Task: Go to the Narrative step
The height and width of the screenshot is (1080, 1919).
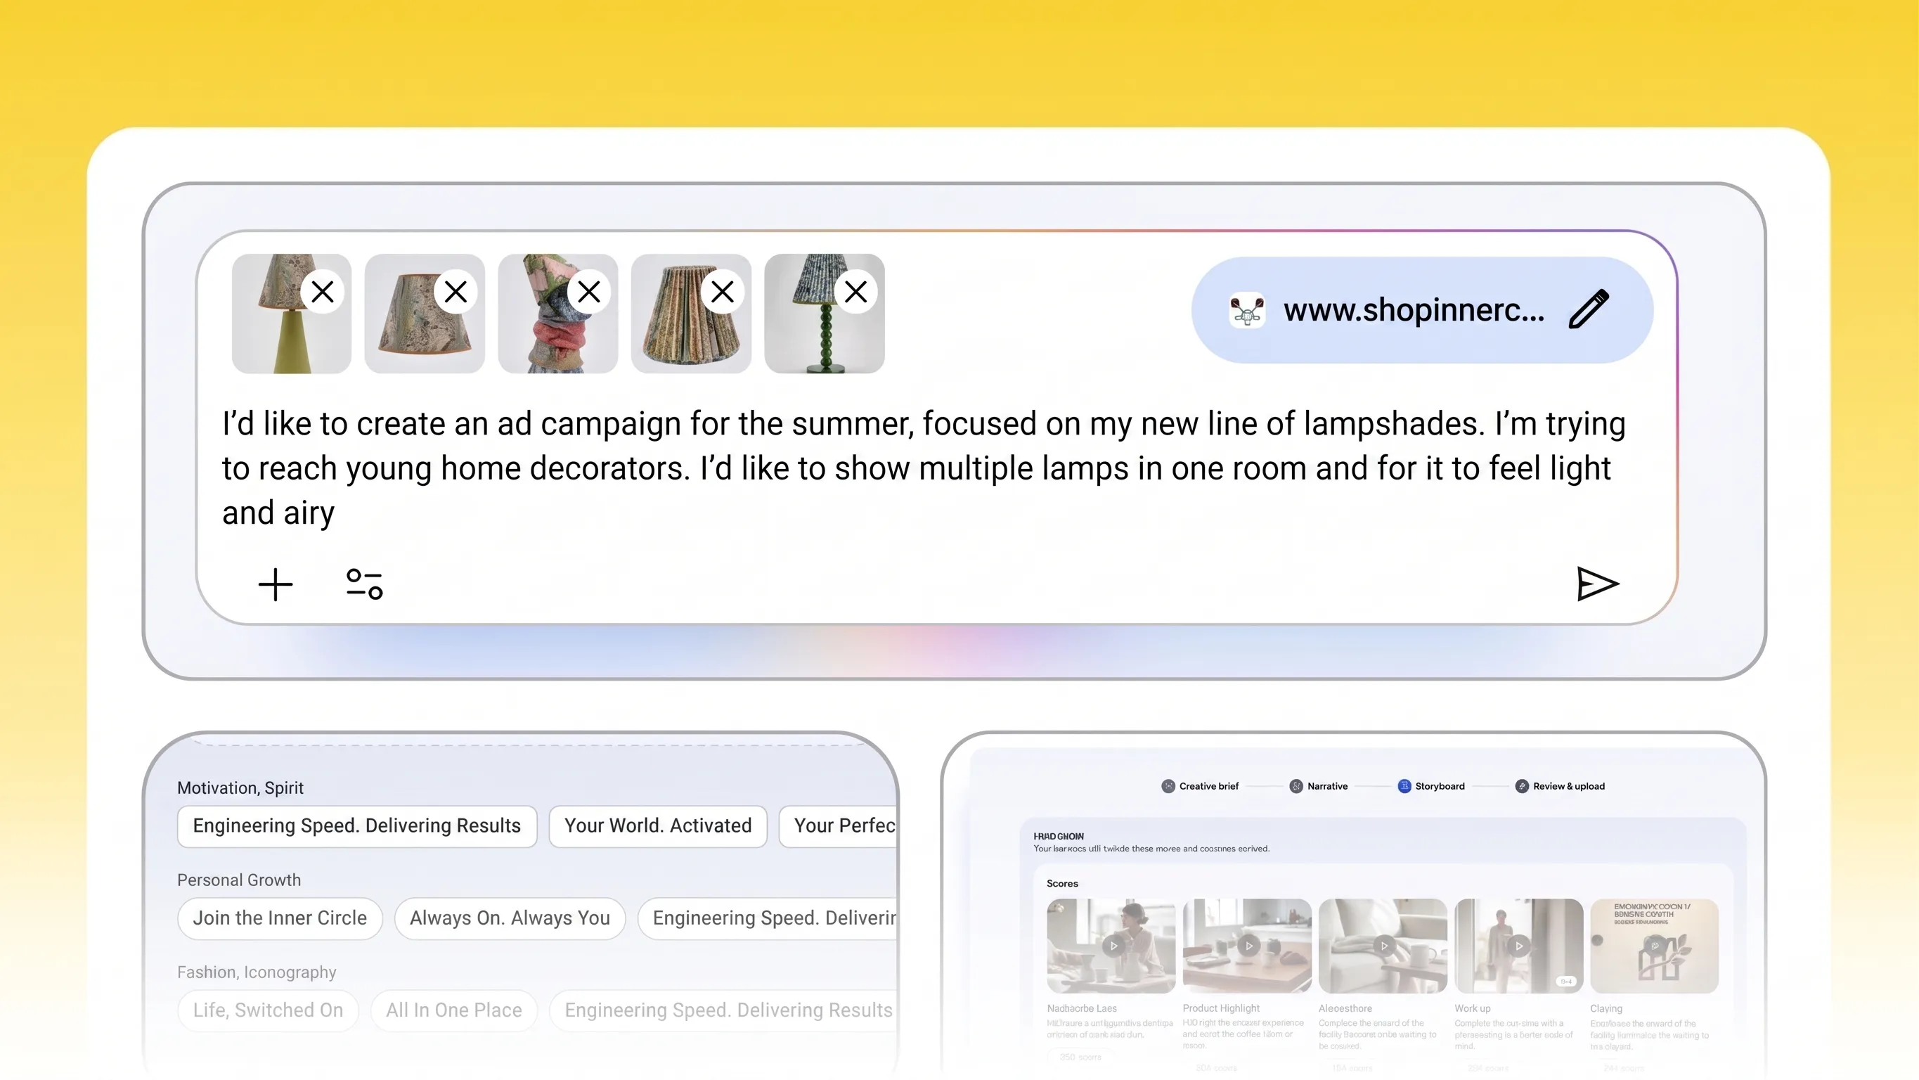Action: coord(1319,786)
